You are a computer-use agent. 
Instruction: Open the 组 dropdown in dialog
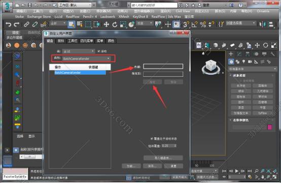[78, 51]
